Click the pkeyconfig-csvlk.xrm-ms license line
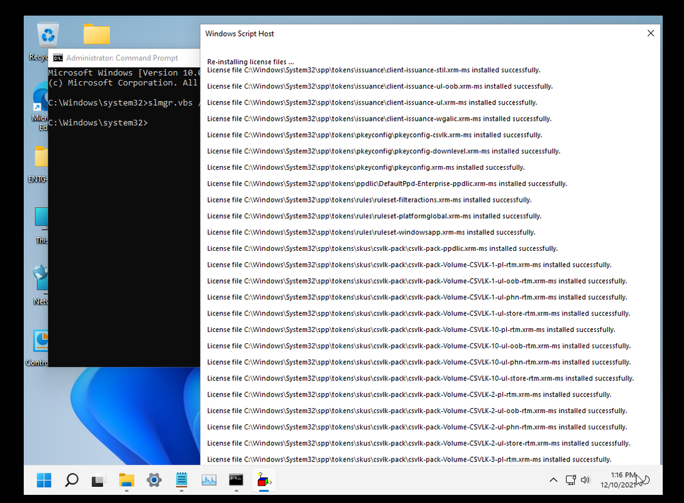 [x=375, y=135]
